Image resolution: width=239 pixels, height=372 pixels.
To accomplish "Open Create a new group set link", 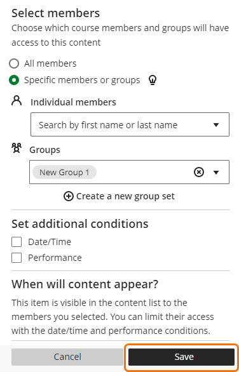I will click(x=125, y=196).
